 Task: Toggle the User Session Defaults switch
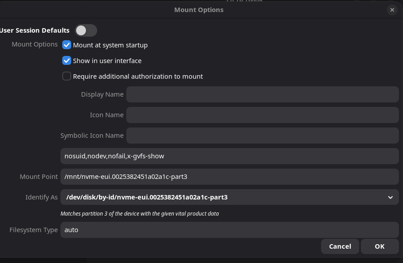click(x=86, y=30)
